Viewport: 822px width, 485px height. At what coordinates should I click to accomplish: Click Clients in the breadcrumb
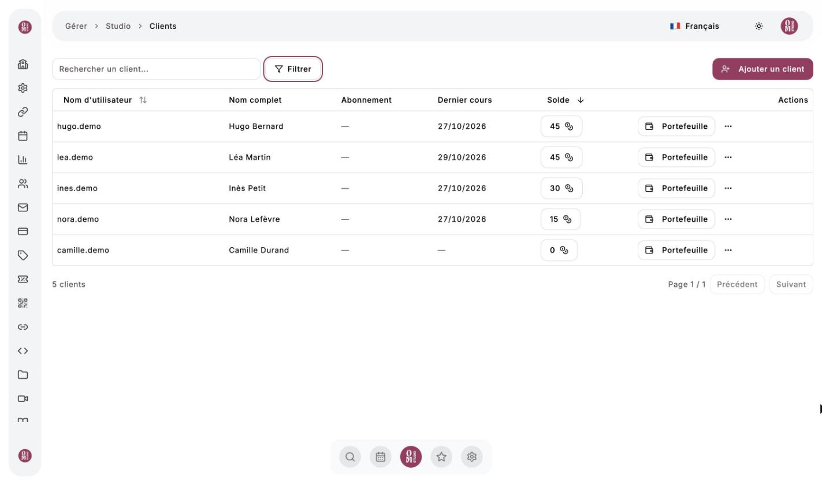[163, 26]
